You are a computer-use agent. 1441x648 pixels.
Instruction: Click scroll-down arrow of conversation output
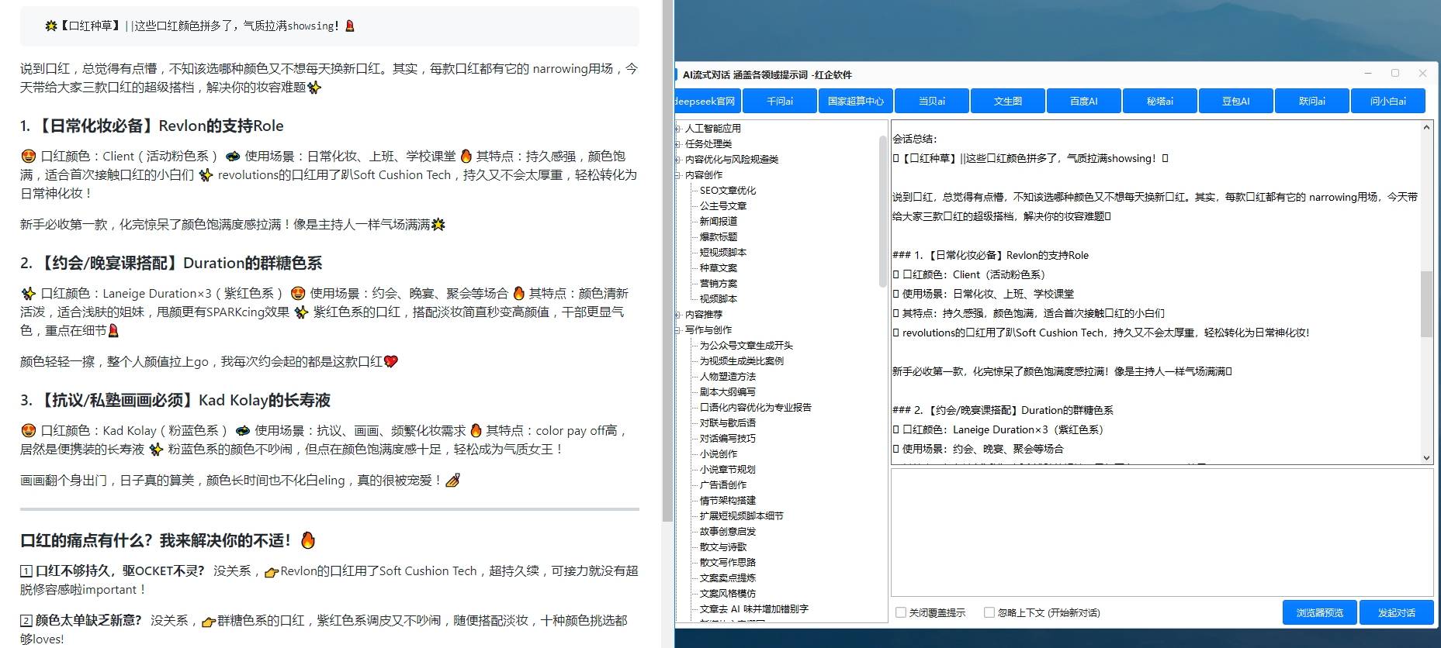pos(1426,458)
